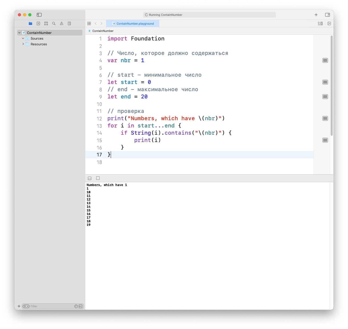Image resolution: width=348 pixels, height=329 pixels.
Task: Open the Source Control navigator
Action: pos(38,24)
